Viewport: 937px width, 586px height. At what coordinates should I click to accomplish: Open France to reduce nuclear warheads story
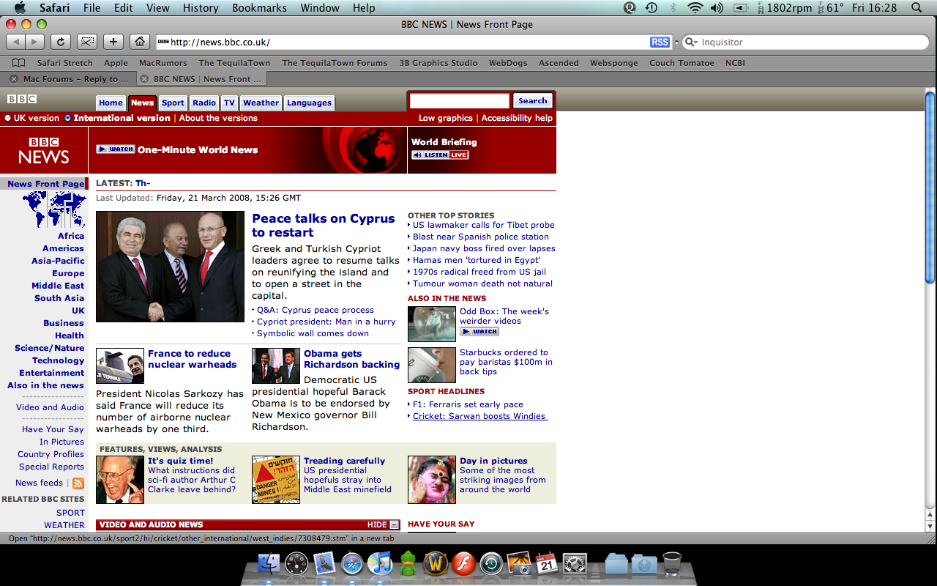[192, 359]
